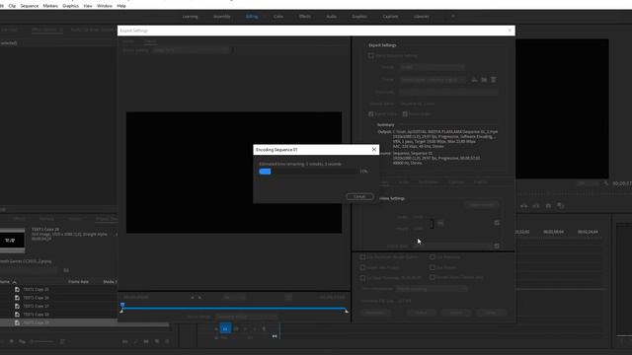
Task: Toggle the Export Video checkbox
Action: click(x=371, y=114)
